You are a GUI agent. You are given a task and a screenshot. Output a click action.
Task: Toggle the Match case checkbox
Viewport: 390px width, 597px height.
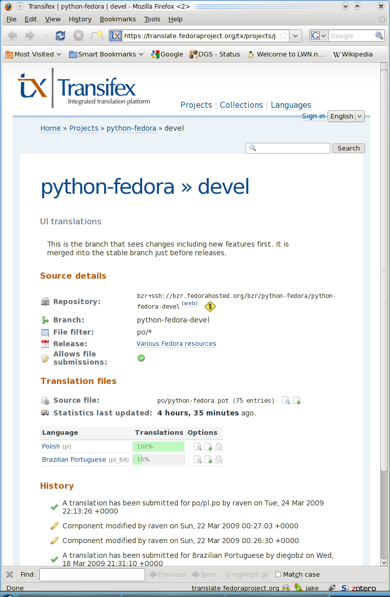278,575
